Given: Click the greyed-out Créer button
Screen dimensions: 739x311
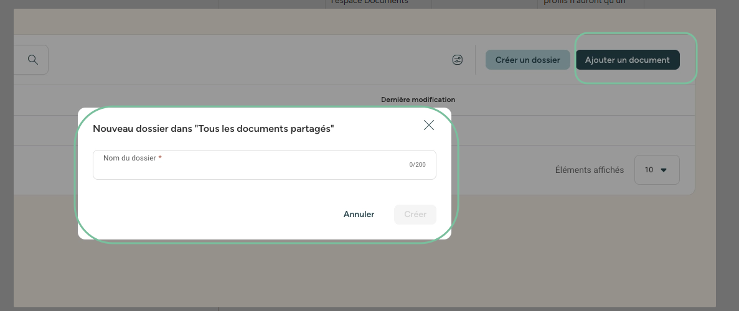Looking at the screenshot, I should coord(415,214).
